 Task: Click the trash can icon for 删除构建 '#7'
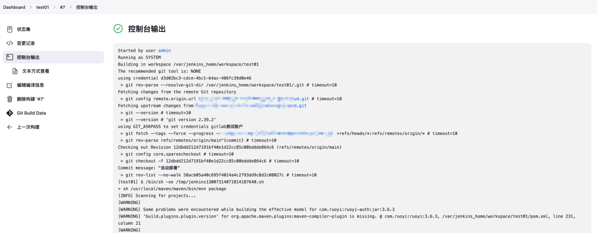9,99
